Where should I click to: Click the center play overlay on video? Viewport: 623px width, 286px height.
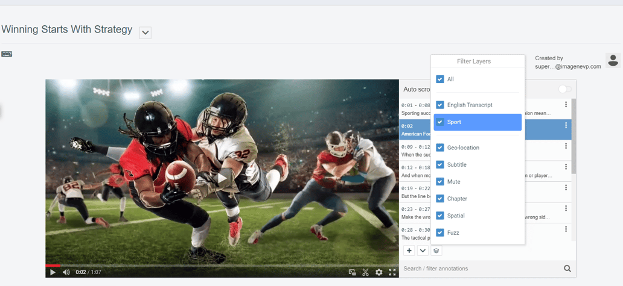click(222, 178)
